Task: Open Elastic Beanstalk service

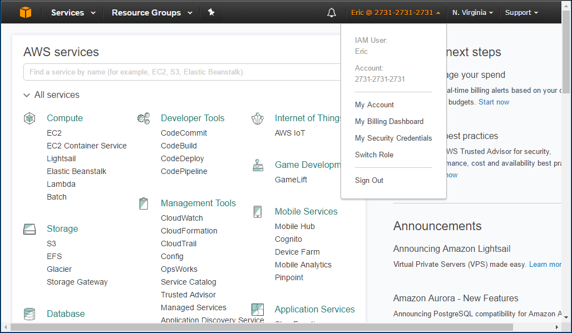Action: pos(77,171)
